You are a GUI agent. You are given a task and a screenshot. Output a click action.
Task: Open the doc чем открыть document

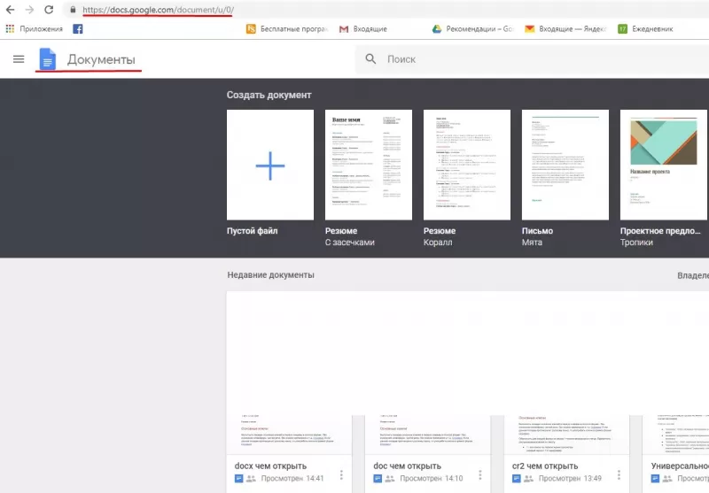427,453
